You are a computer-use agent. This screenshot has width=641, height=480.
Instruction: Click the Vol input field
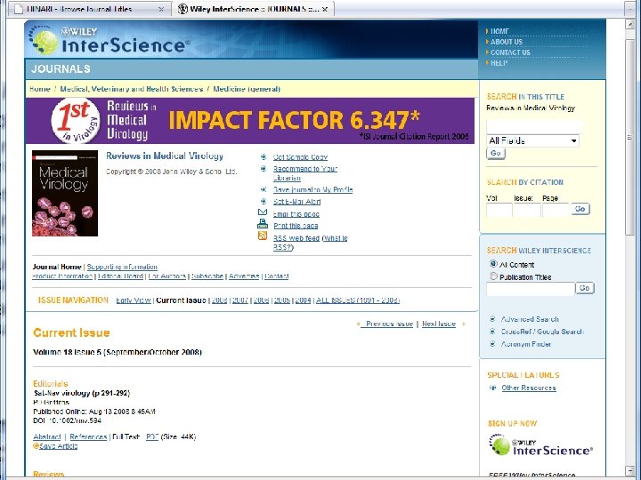(499, 210)
